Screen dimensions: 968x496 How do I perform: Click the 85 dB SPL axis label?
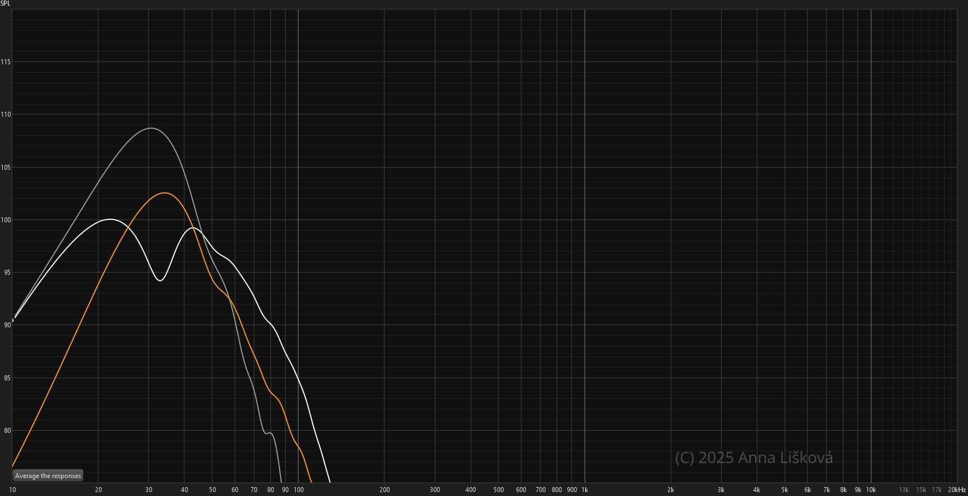point(7,378)
